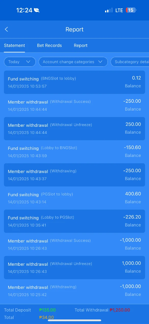The image size is (149, 324).
Task: Tap the leaf icon beside the clock
Action: [37, 10]
